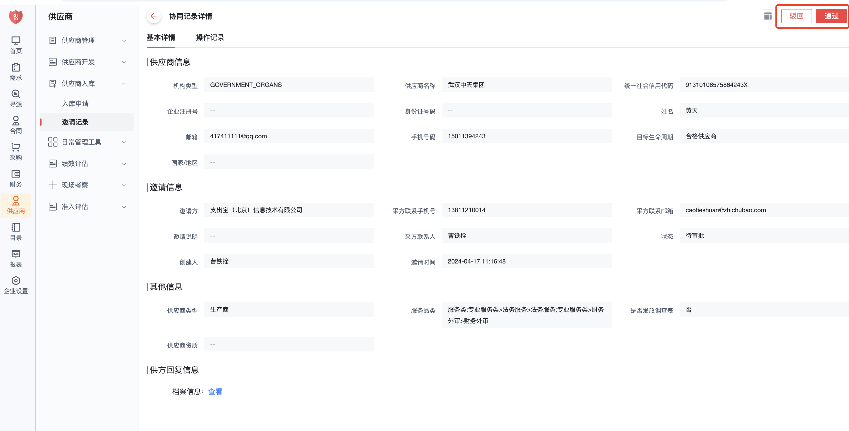Click the 供应商开发 panel icon
Image resolution: width=849 pixels, height=431 pixels.
(53, 62)
